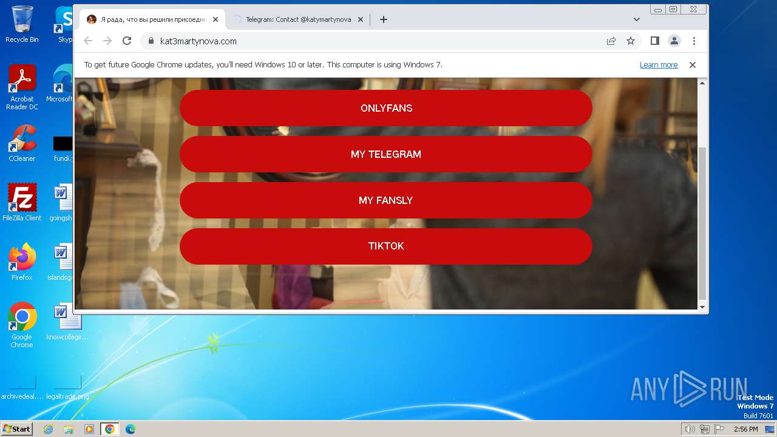The width and height of the screenshot is (777, 437).
Task: Switch to the Telegram Contact @katymartynova tab
Action: pyautogui.click(x=297, y=19)
